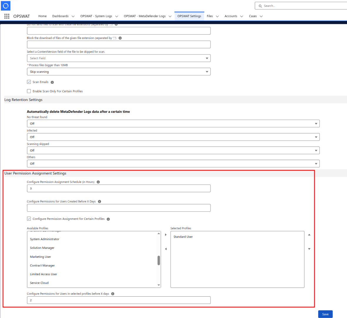The width and height of the screenshot is (347, 318).
Task: Enable Scan Only For Certain Profiles checkbox
Action: 29,91
